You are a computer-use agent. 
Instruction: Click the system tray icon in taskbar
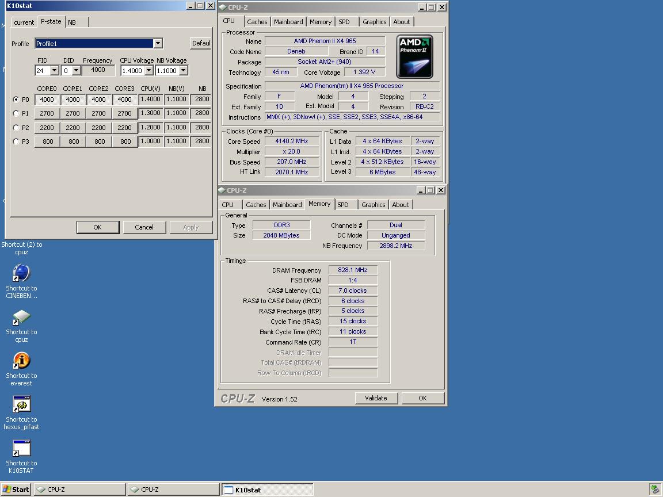coord(655,490)
